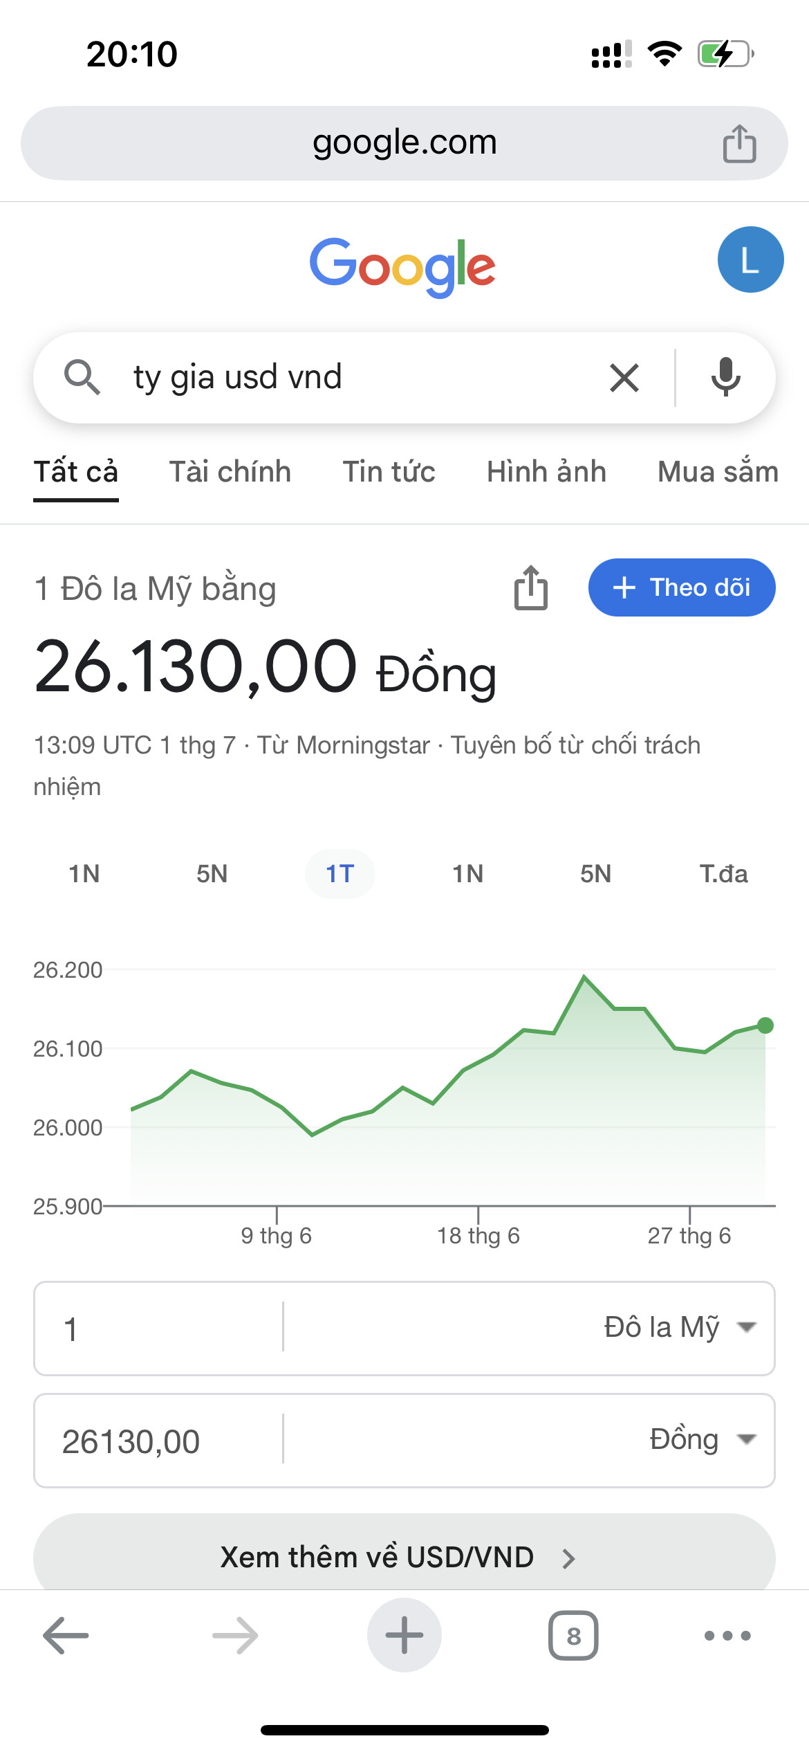809x1752 pixels.
Task: Expand Xem thêm về USD/VND
Action: click(x=404, y=1557)
